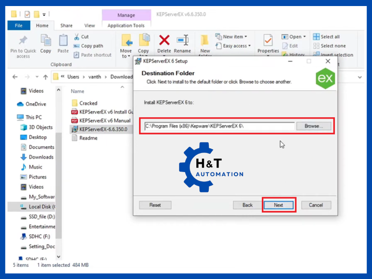The image size is (372, 279).
Task: Switch to the Share ribbon tab
Action: point(66,26)
